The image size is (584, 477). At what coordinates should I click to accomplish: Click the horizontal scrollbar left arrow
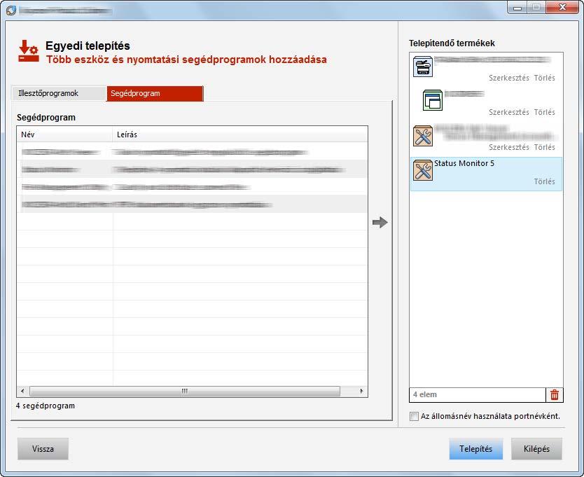pyautogui.click(x=22, y=391)
